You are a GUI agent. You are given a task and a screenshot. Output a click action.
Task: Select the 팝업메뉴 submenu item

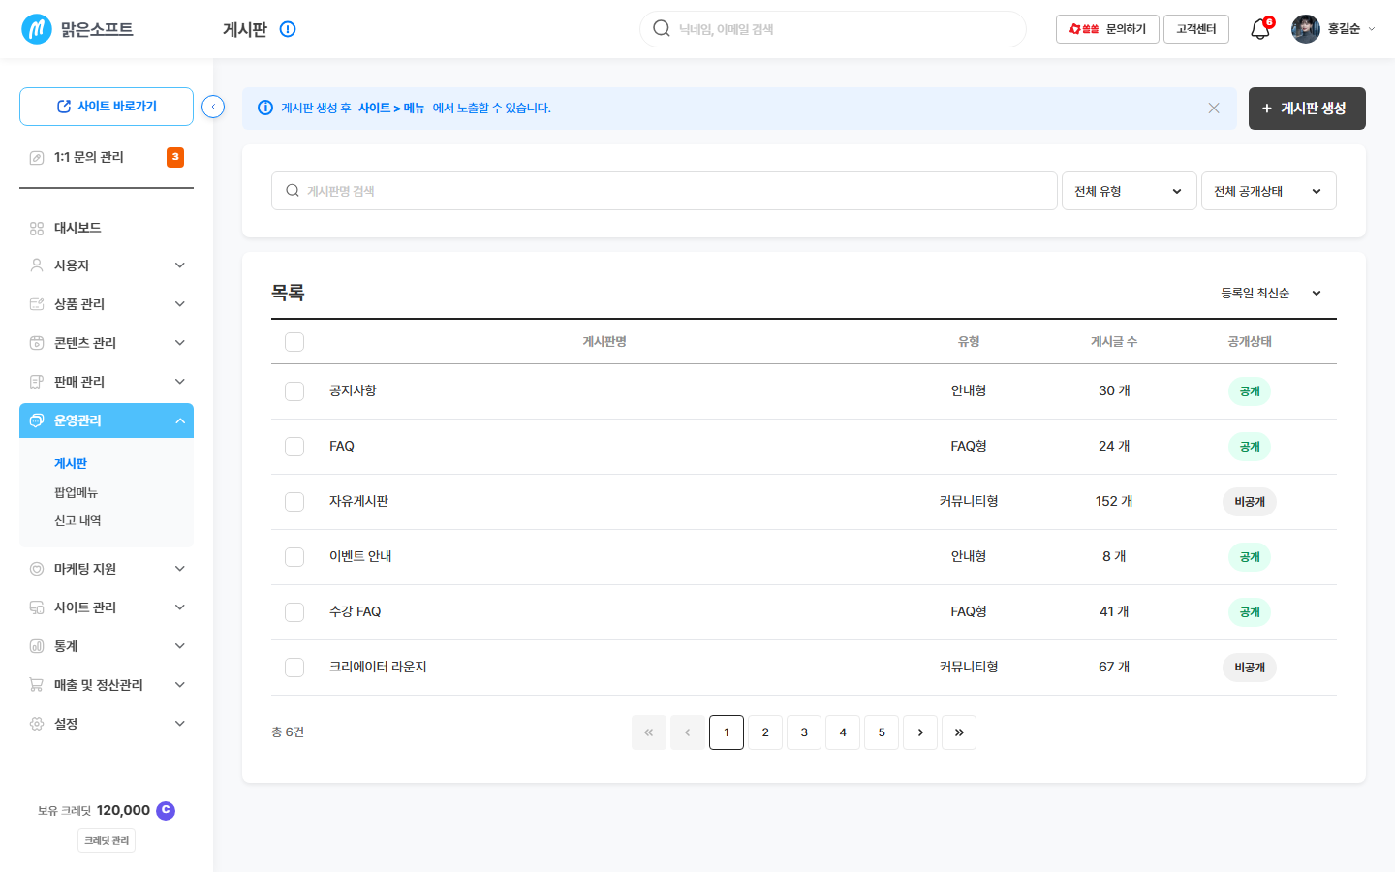tap(76, 492)
